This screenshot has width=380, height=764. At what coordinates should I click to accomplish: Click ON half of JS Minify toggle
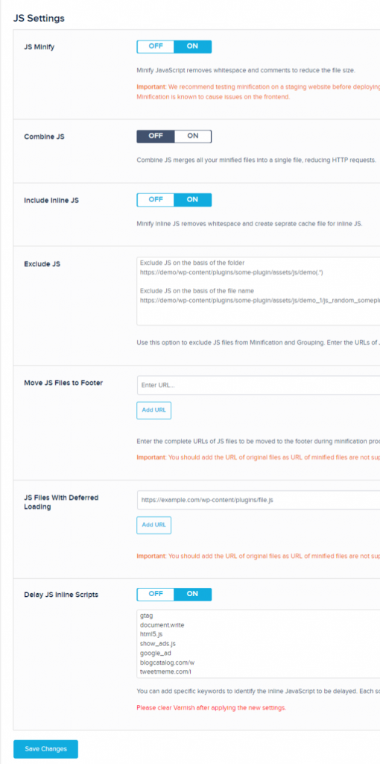193,46
